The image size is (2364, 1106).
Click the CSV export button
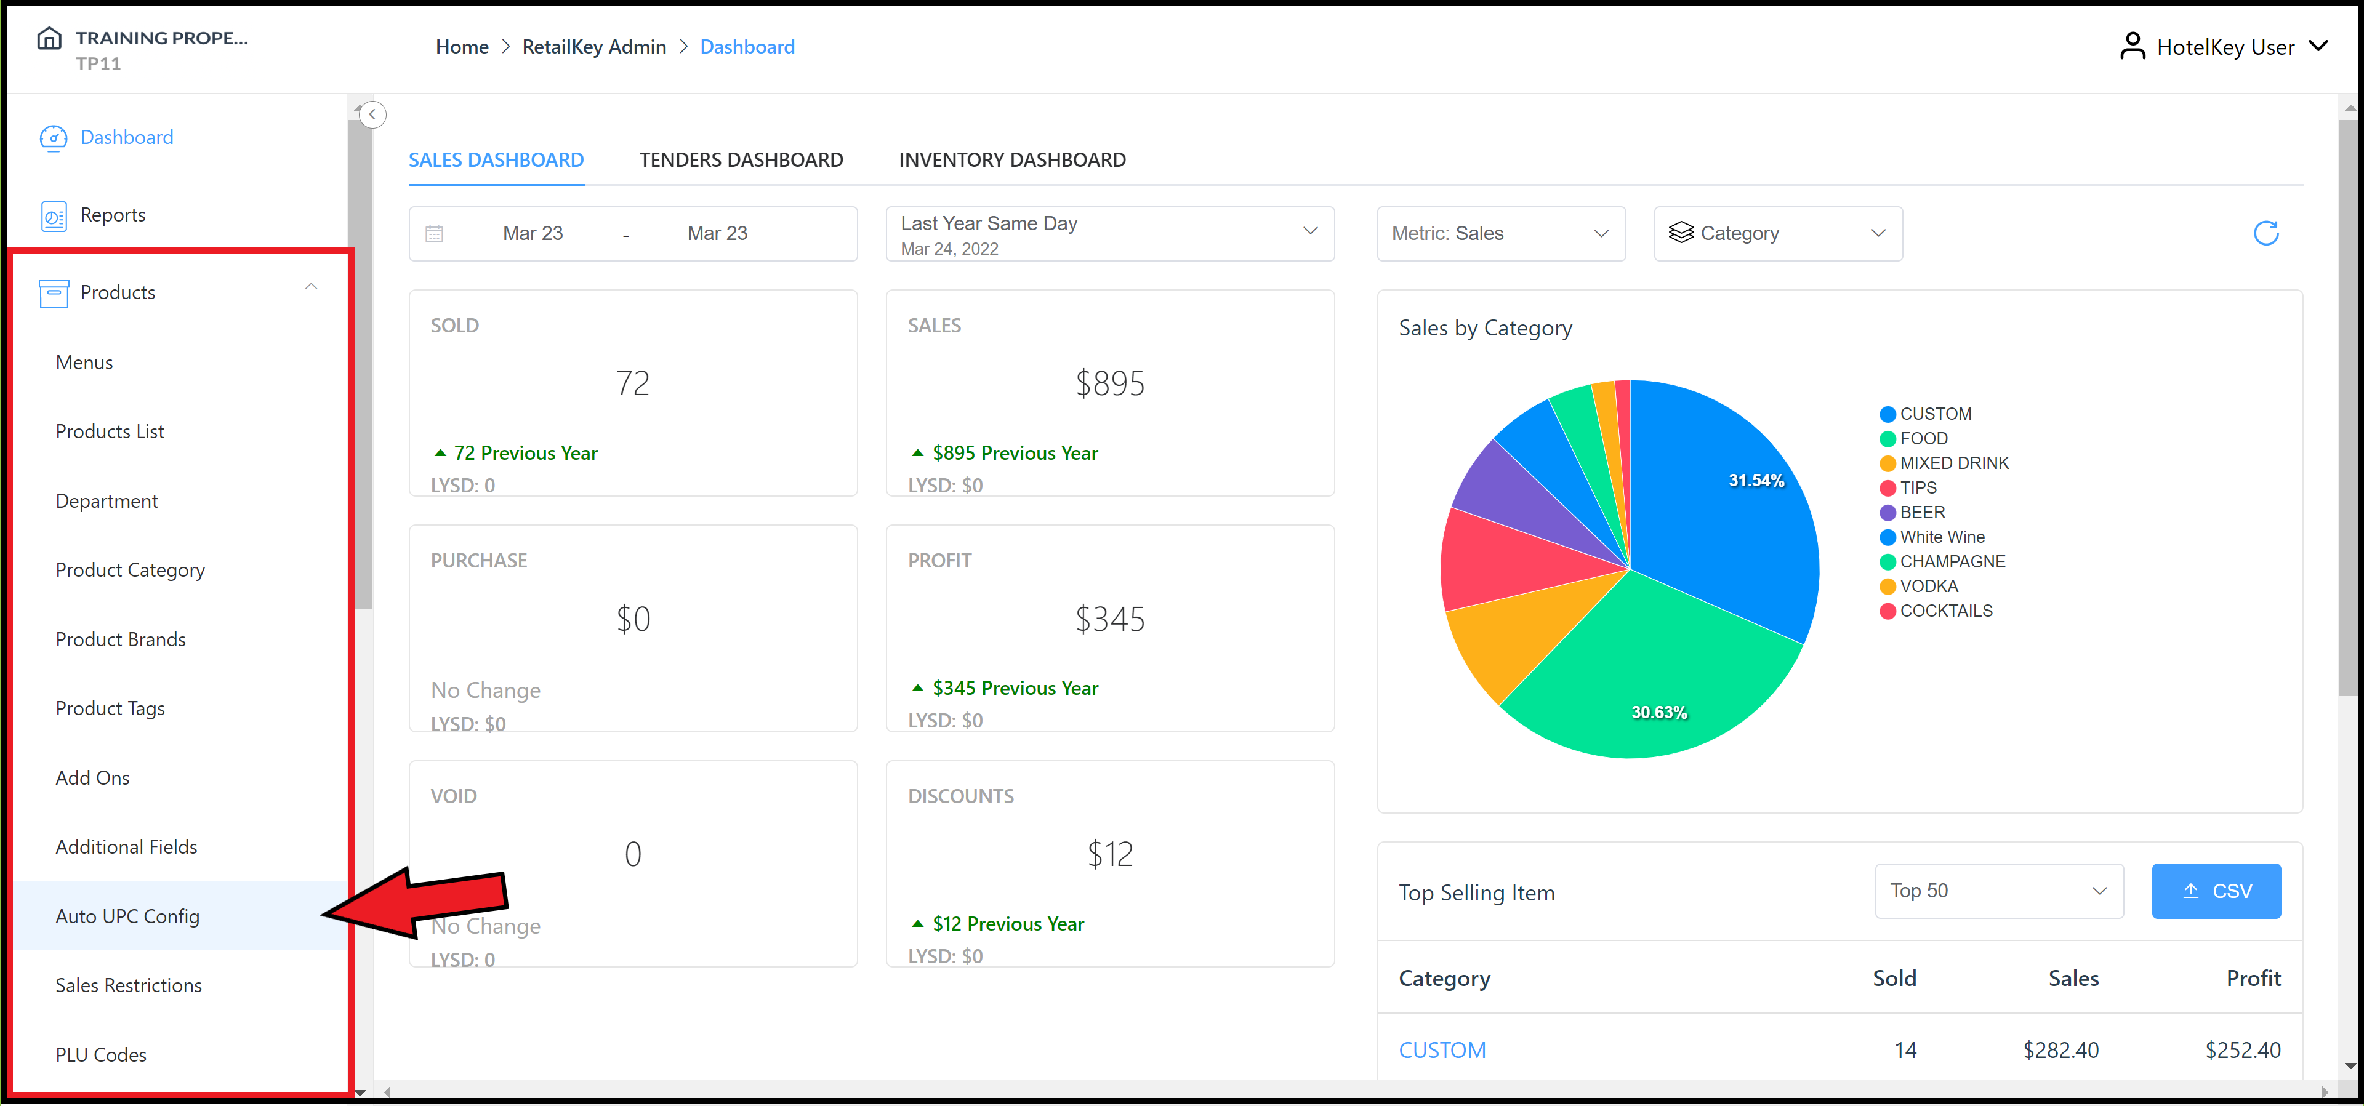click(x=2216, y=891)
